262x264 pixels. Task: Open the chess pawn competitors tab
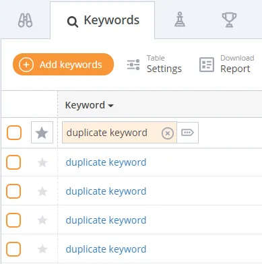pos(180,20)
